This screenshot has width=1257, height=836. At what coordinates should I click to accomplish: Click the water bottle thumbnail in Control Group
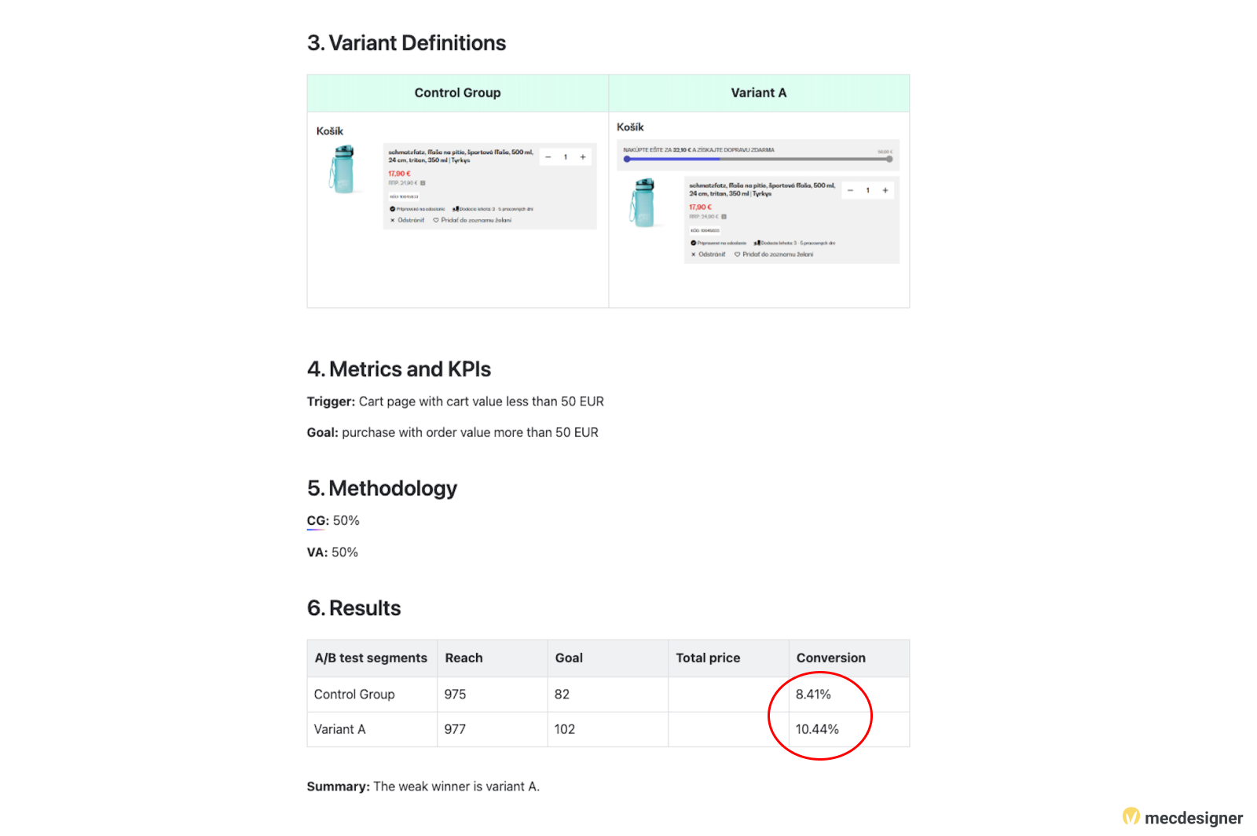coord(343,170)
